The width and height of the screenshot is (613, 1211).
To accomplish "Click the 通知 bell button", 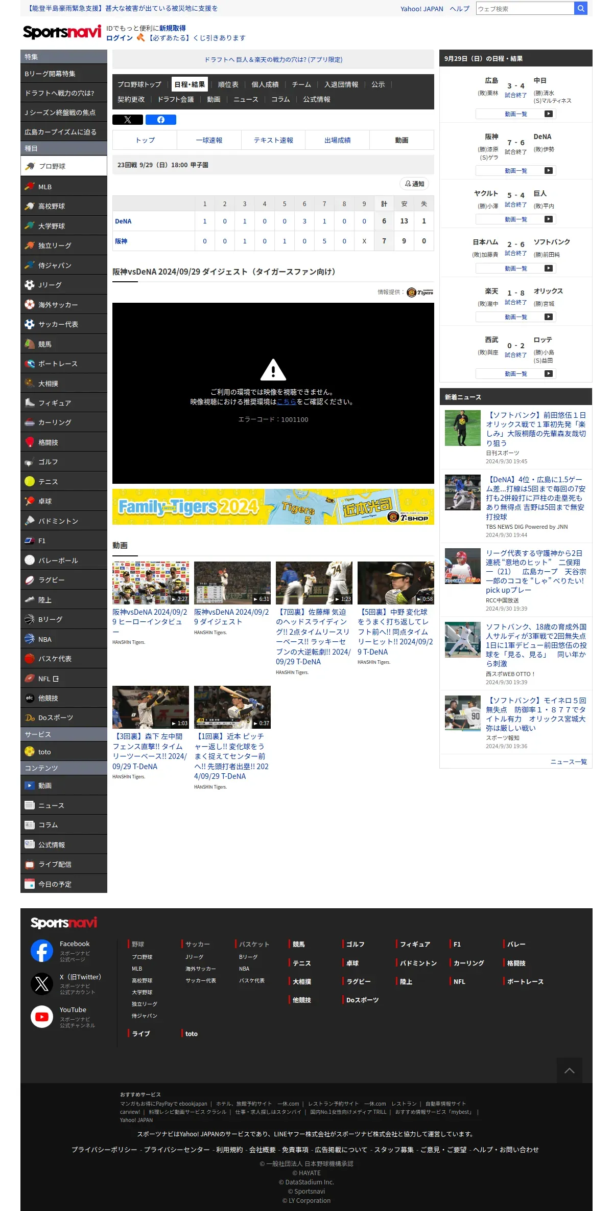I will click(x=414, y=184).
